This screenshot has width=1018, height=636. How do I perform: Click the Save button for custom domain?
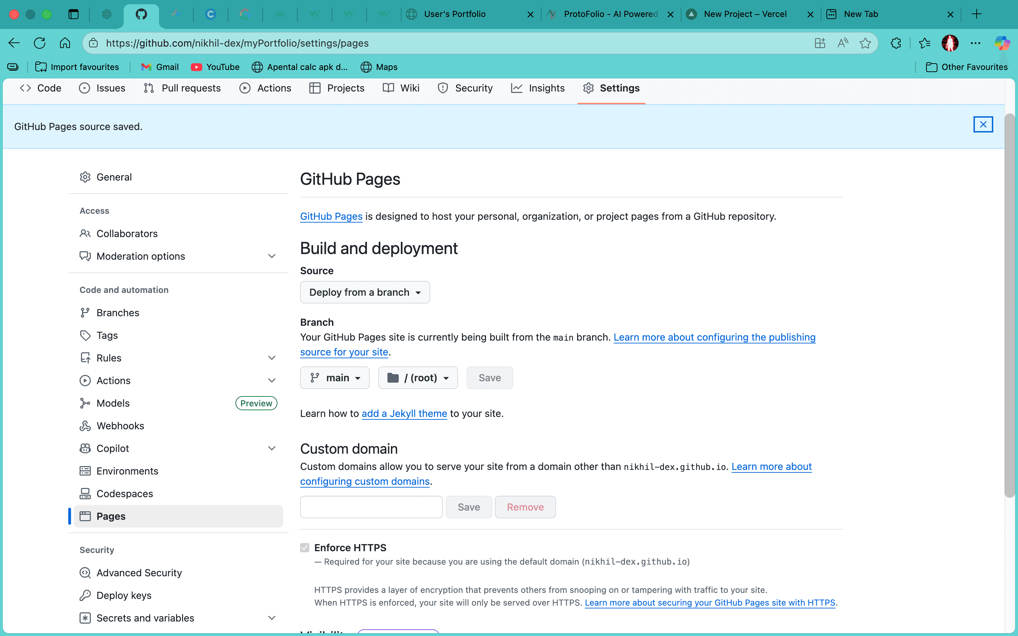[469, 507]
